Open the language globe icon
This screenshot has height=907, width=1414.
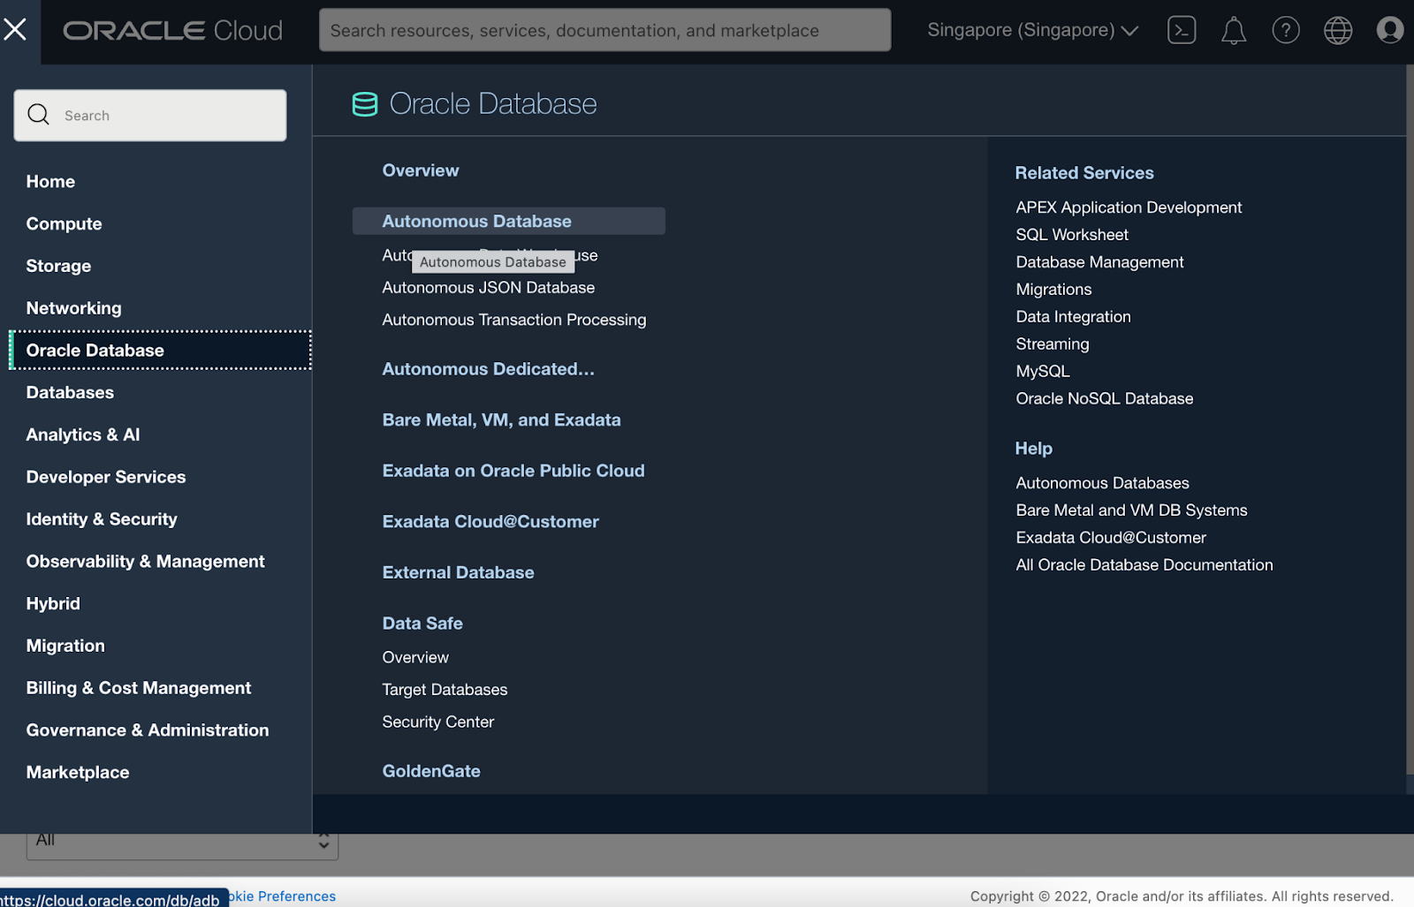coord(1338,30)
